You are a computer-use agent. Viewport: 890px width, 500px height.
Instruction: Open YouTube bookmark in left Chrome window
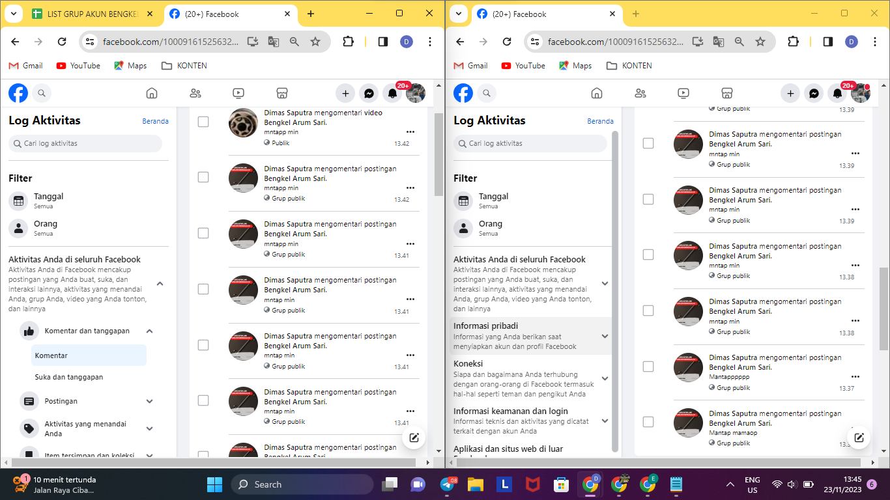[78, 66]
